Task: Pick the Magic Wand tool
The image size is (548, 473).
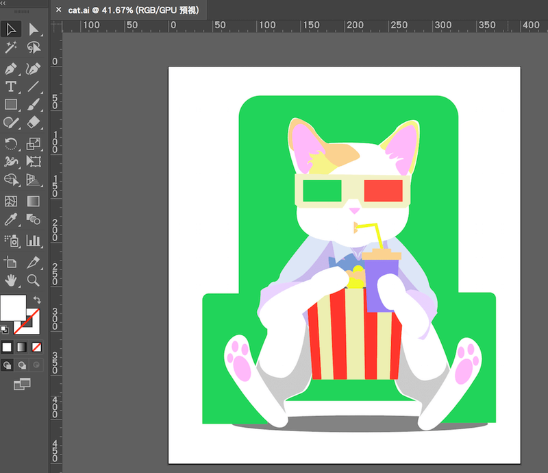Action: [11, 47]
